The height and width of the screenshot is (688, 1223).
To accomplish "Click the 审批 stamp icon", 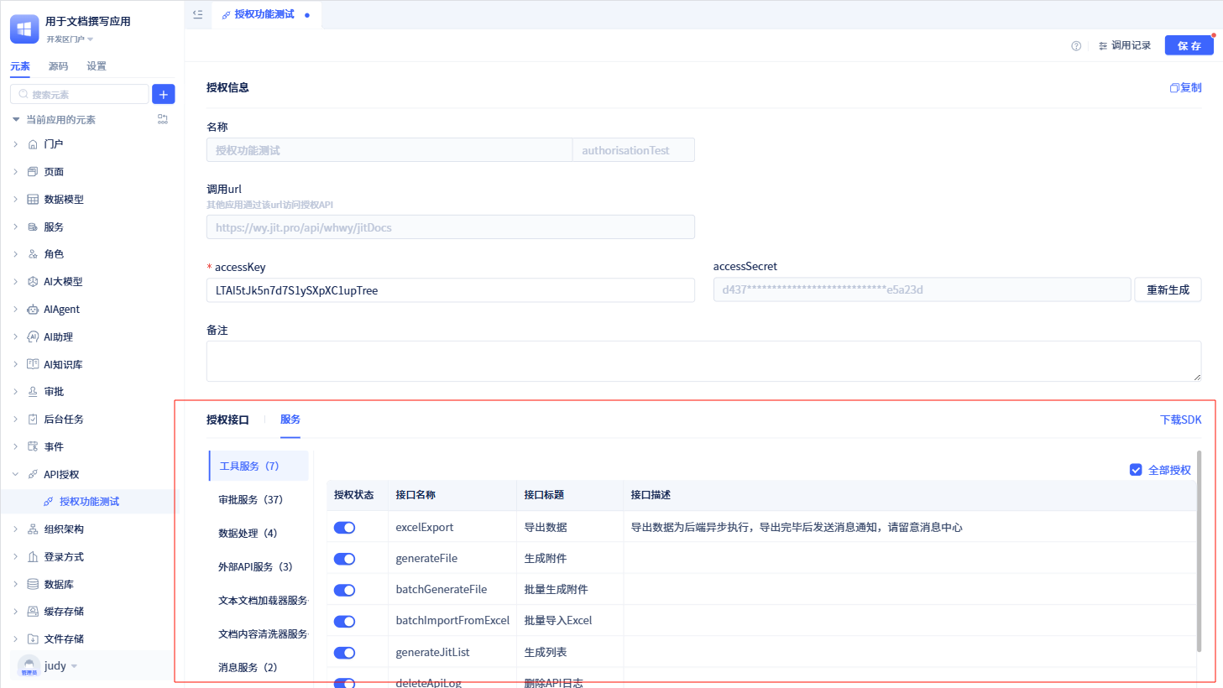I will tap(33, 391).
